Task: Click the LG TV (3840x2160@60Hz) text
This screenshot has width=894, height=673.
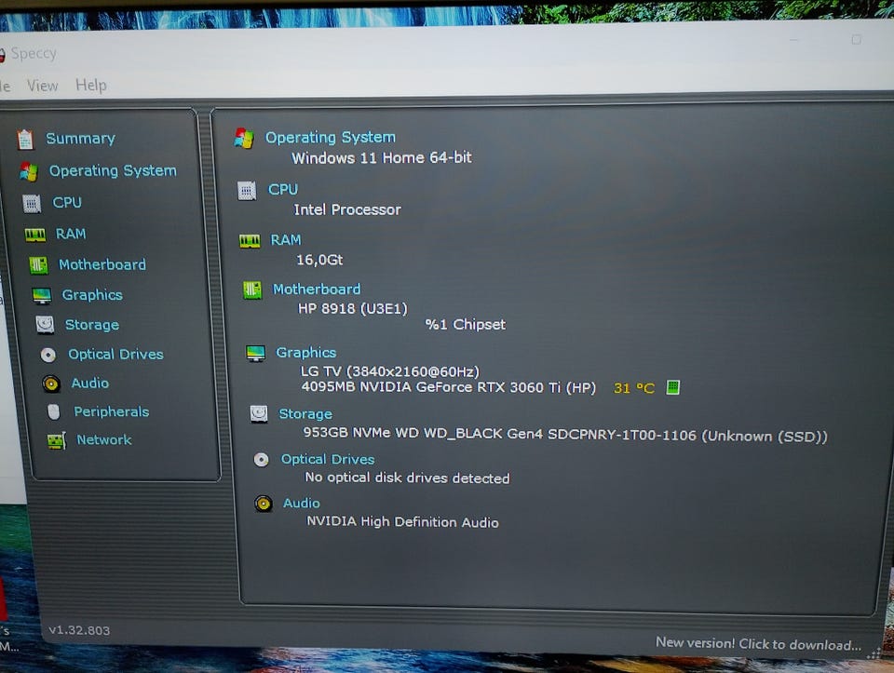Action: click(x=389, y=371)
